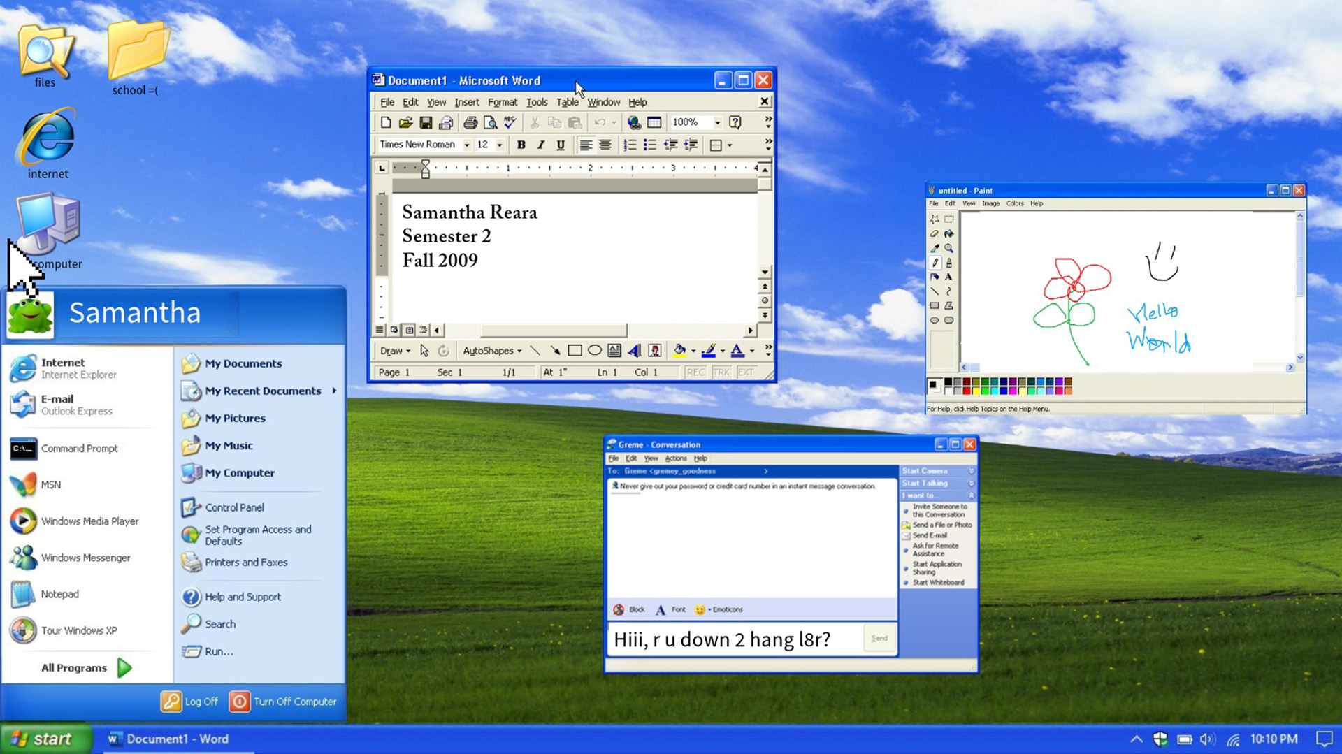
Task: Select the Eraser tool in Paint
Action: point(935,234)
